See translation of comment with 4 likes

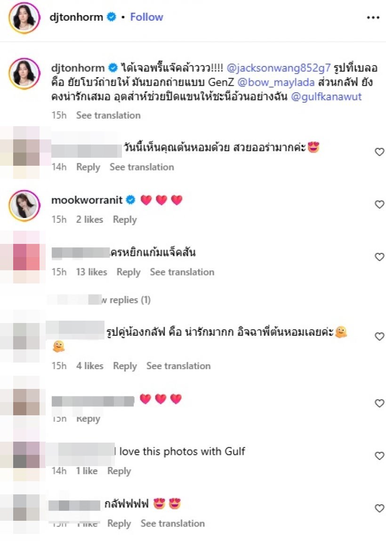pos(178,366)
